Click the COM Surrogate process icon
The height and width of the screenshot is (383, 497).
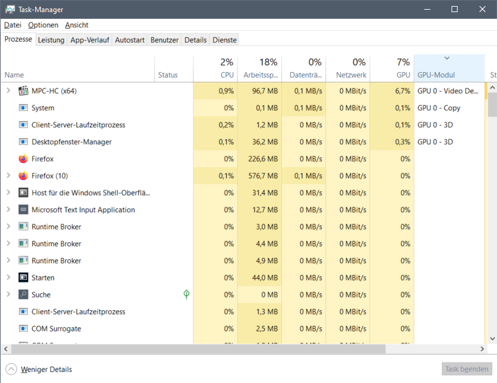point(23,328)
